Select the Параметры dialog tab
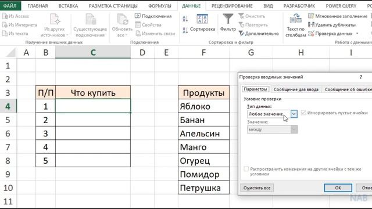The height and width of the screenshot is (209, 372). coord(255,89)
